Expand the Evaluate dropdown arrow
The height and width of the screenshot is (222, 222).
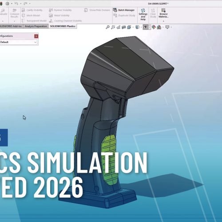(3, 21)
